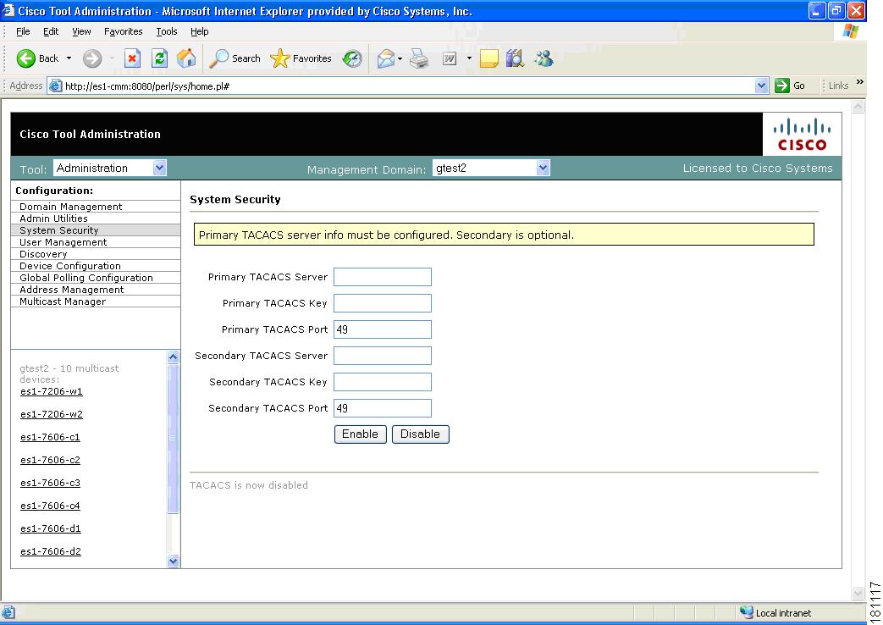Screen dimensions: 883x625
Task: Click the Local intranet zone icon
Action: click(x=747, y=612)
